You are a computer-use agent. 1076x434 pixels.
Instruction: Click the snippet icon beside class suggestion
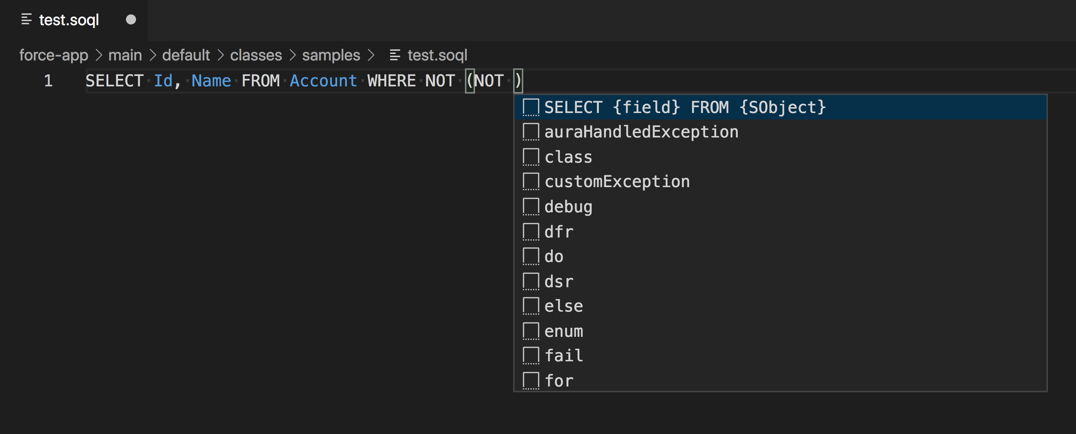(531, 156)
